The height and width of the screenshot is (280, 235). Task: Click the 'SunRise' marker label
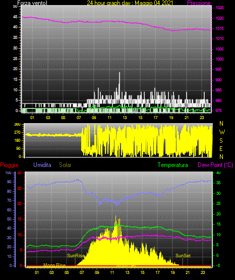point(76,256)
